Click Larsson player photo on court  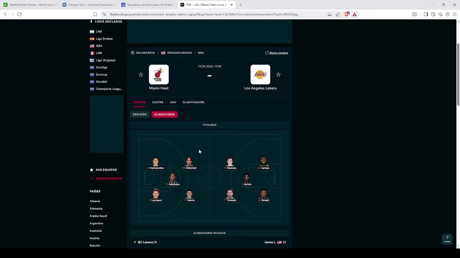pos(156,194)
